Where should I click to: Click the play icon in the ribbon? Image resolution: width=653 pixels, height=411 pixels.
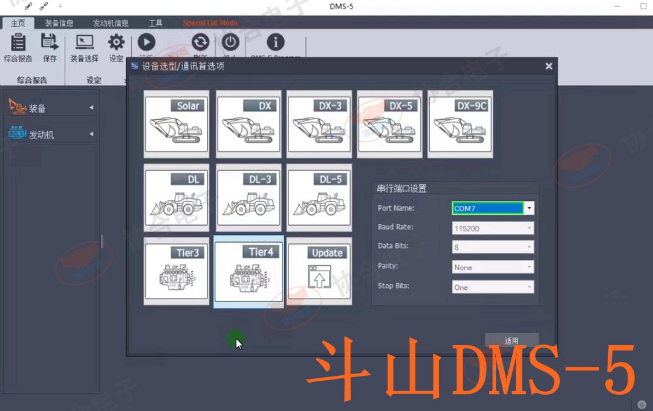click(146, 42)
